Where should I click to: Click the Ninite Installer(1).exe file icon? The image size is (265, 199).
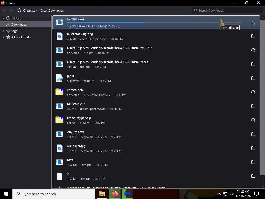point(60,50)
